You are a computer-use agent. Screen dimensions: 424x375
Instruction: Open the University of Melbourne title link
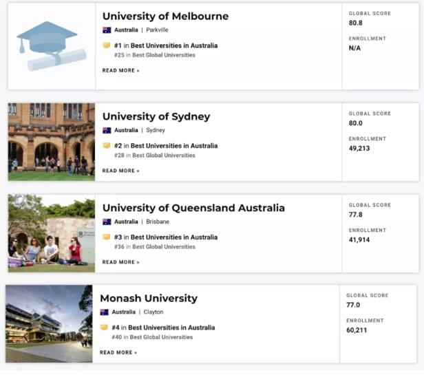(165, 17)
